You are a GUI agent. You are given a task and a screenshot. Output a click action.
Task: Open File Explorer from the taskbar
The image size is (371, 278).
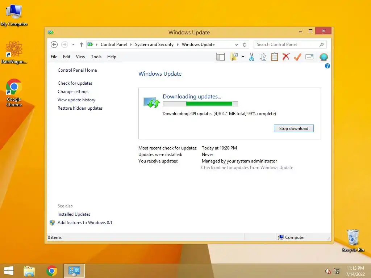[29, 271]
